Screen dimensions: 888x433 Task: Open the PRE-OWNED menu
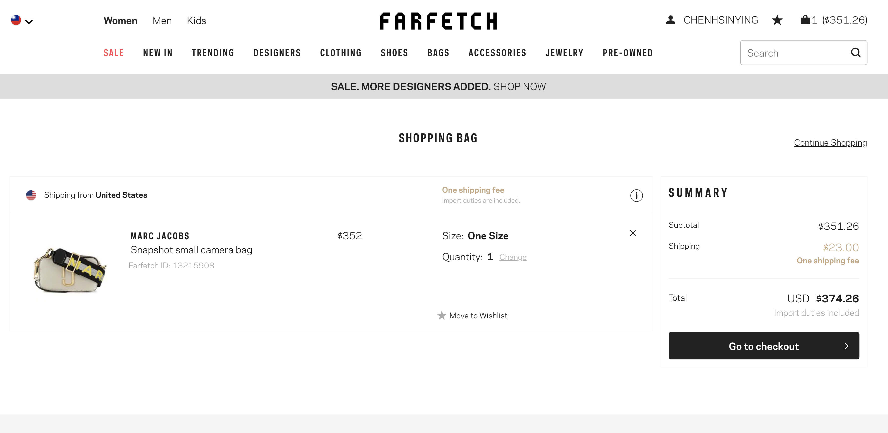coord(628,53)
